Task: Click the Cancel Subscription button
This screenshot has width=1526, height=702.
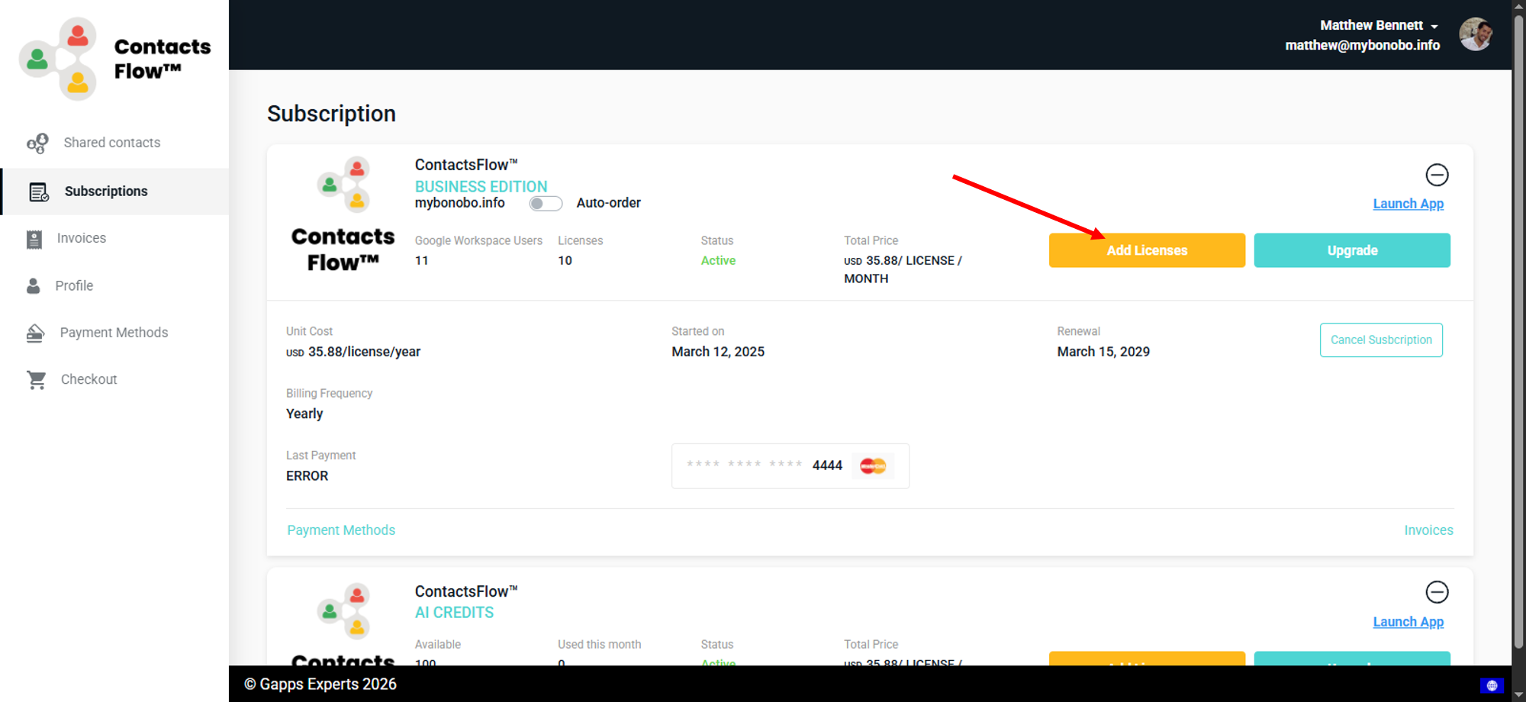Action: click(1380, 340)
